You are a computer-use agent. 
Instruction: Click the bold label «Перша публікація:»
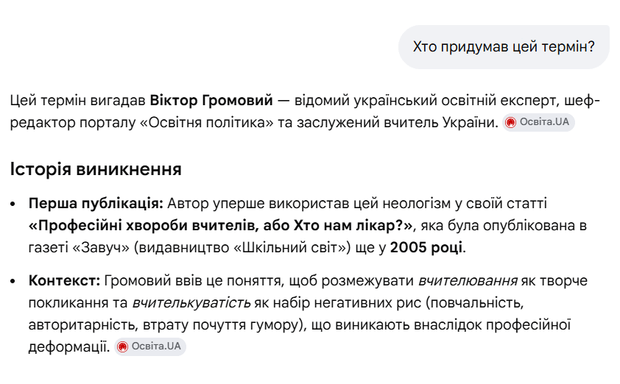click(x=96, y=204)
